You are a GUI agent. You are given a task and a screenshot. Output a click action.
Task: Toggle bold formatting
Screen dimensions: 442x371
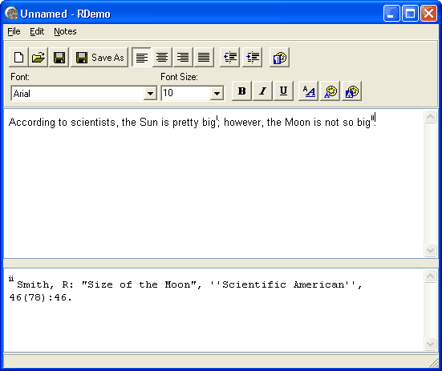[241, 91]
